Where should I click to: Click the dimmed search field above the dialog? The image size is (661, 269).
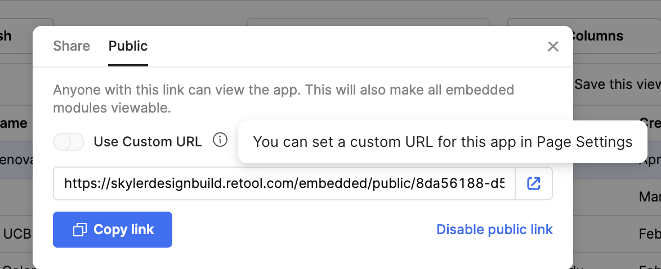pos(368,23)
